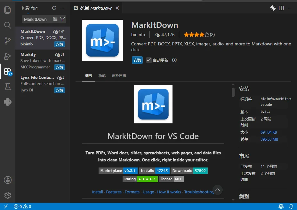Follow the Install readme link
This screenshot has height=210, width=297.
tap(97, 192)
